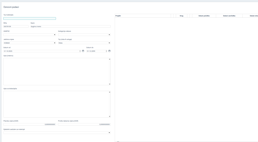The height and width of the screenshot is (142, 258).
Task: Sort by Datum početka column header
Action: tap(204, 16)
